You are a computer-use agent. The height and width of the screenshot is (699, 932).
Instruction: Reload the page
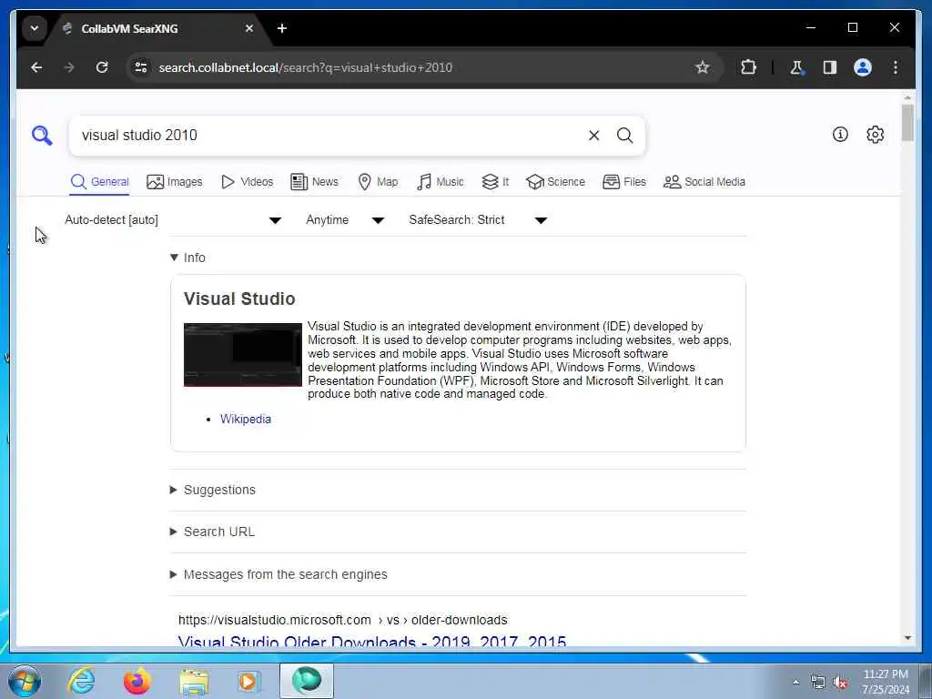(x=102, y=67)
